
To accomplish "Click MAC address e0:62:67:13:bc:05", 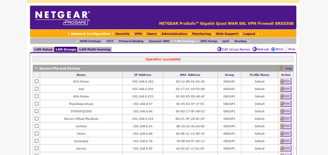I will [190, 148].
